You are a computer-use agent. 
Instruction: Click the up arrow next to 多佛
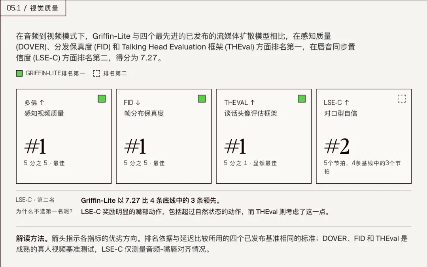pyautogui.click(x=42, y=103)
